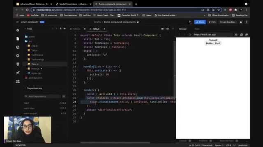The height and width of the screenshot is (147, 263).
Task: Toggle the editor split layout icon
Action: pos(162,29)
